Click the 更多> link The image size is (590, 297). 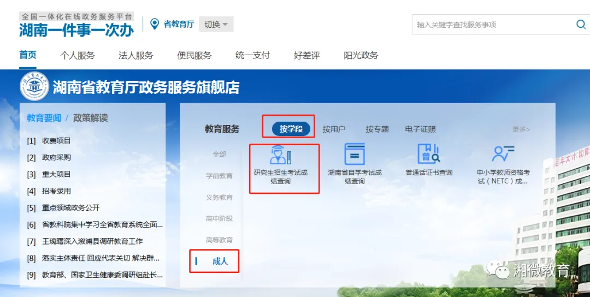[x=521, y=129]
